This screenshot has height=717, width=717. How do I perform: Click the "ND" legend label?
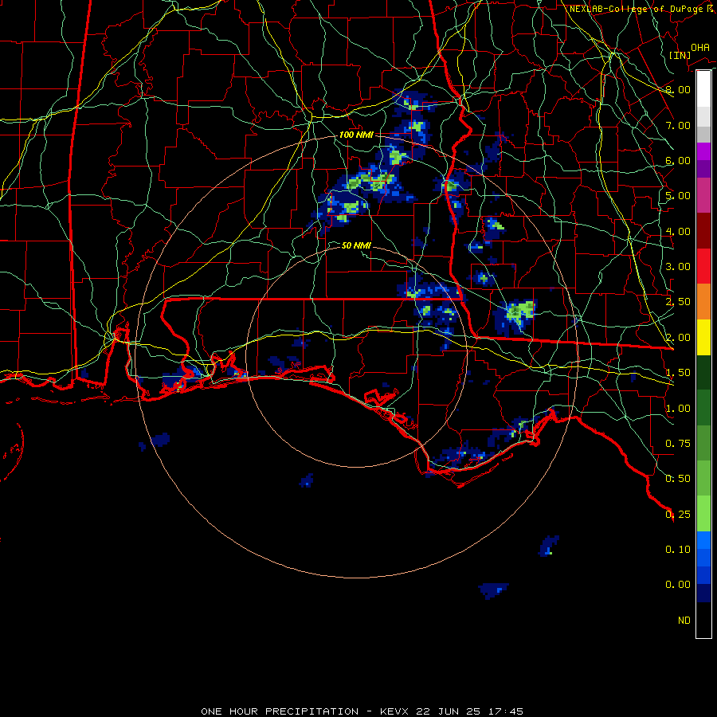coord(684,621)
